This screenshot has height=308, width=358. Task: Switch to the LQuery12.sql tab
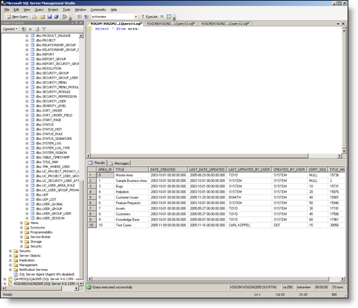coord(225,24)
